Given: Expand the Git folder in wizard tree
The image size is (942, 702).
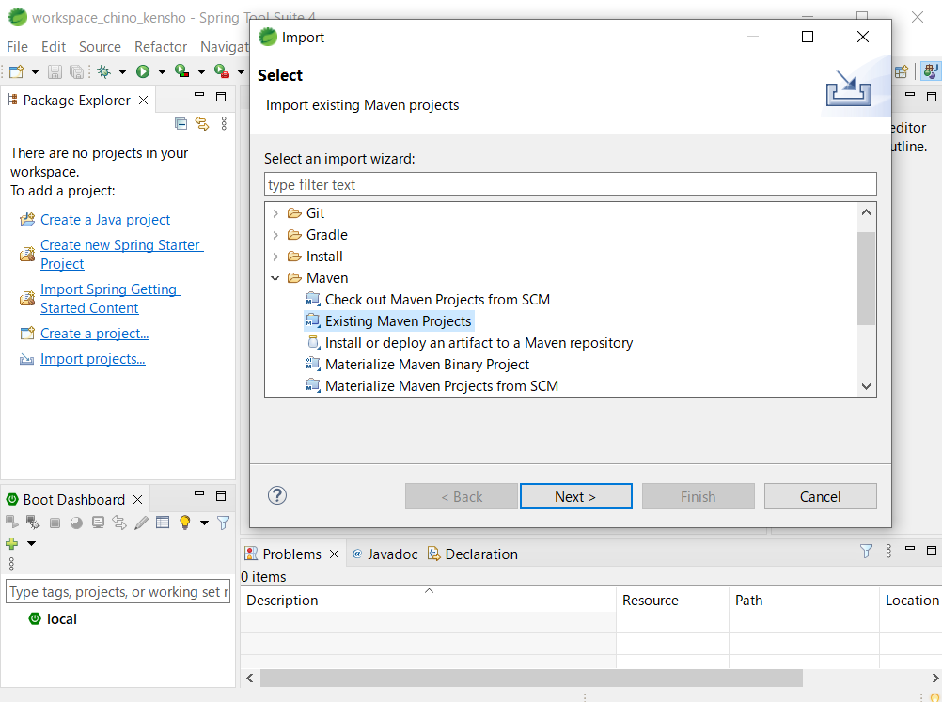Looking at the screenshot, I should [275, 213].
